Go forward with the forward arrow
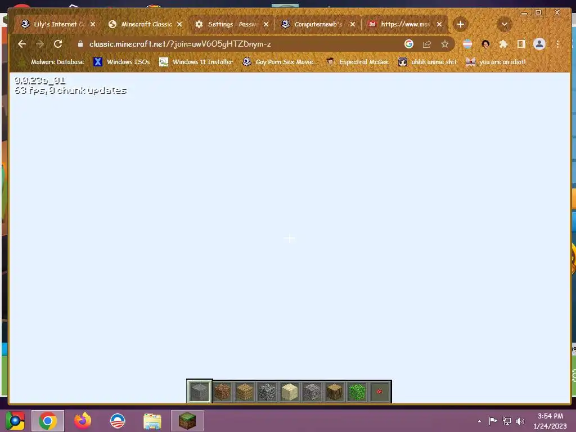576x432 pixels. pos(40,44)
